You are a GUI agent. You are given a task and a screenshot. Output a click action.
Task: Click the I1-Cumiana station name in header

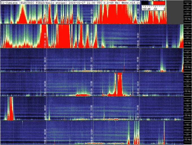[9, 3]
